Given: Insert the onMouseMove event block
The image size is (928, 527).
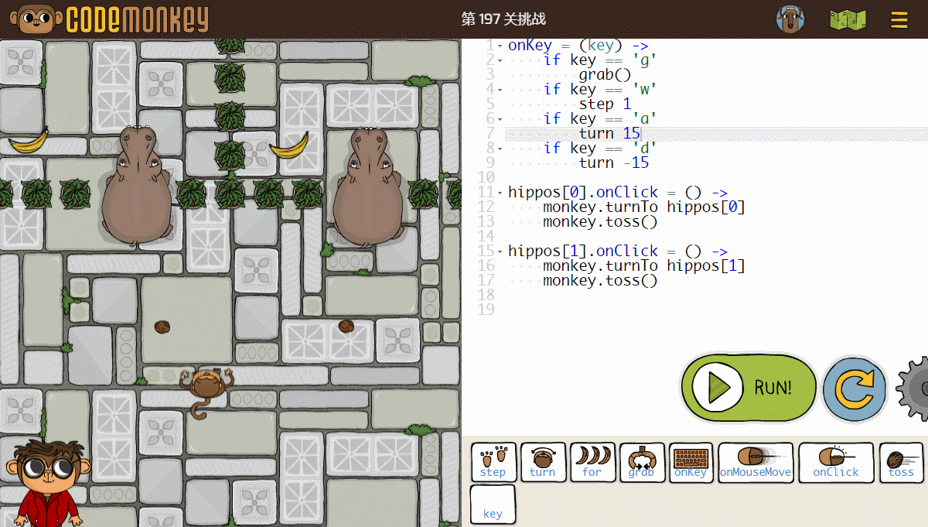Looking at the screenshot, I should (x=756, y=462).
